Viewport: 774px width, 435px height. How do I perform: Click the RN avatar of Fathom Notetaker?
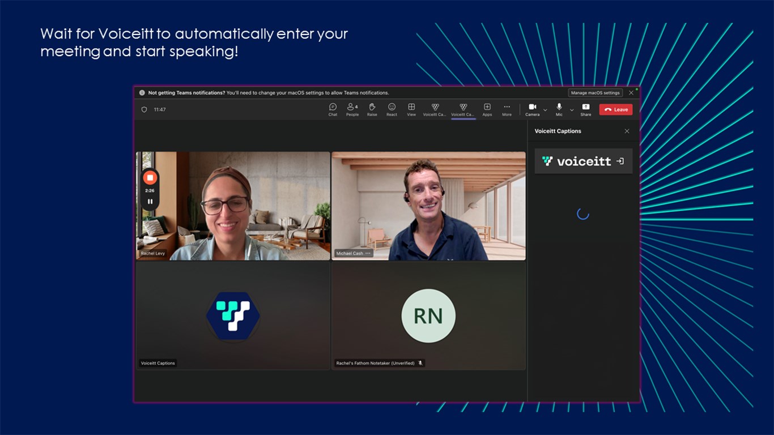click(428, 315)
